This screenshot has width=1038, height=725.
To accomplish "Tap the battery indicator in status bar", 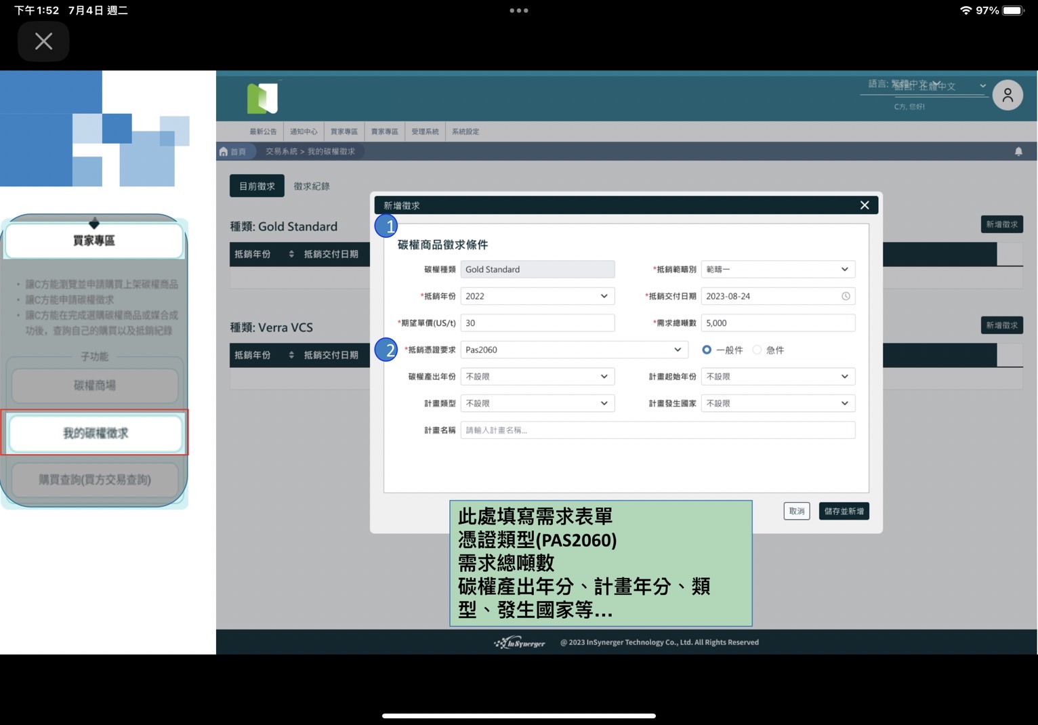I will pos(1014,10).
